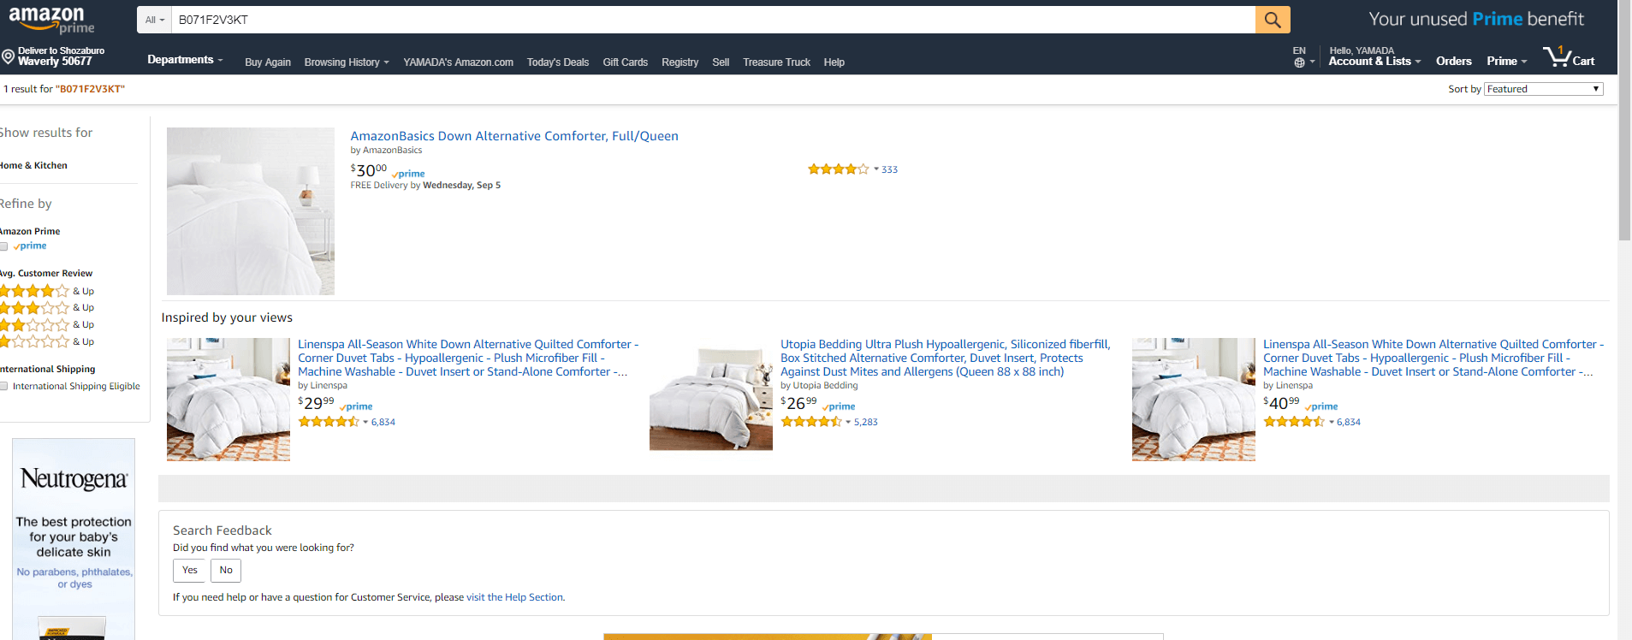
Task: Open YAMADA's Amazon.com
Action: 458,62
